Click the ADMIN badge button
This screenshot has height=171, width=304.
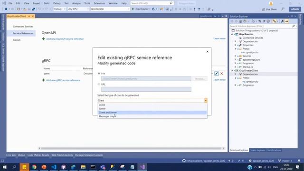pyautogui.click(x=294, y=9)
